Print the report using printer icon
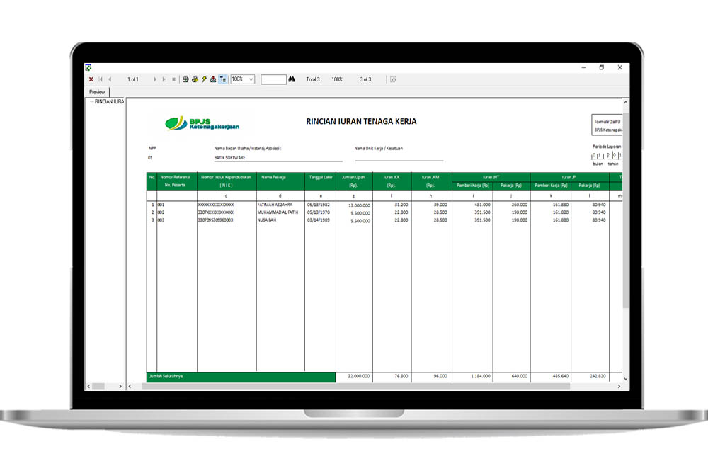This screenshot has width=708, height=461. coord(185,79)
